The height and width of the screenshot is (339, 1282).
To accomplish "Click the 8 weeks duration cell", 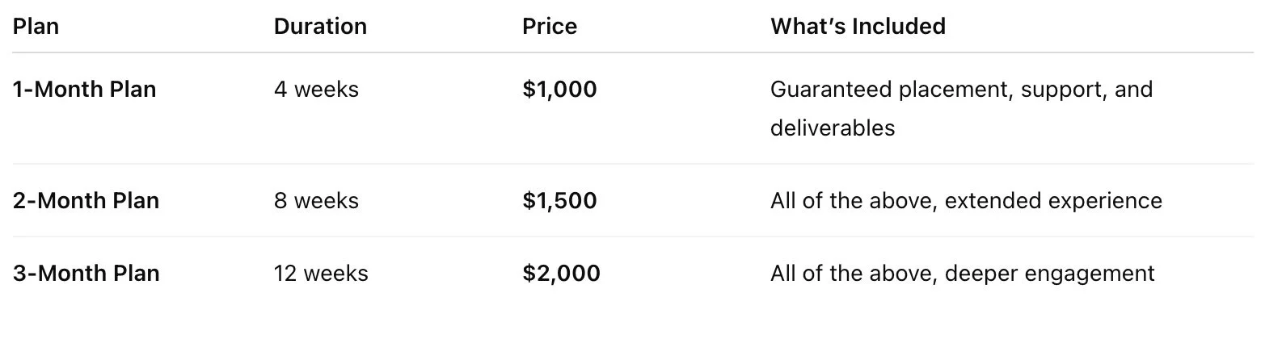I will tap(316, 200).
